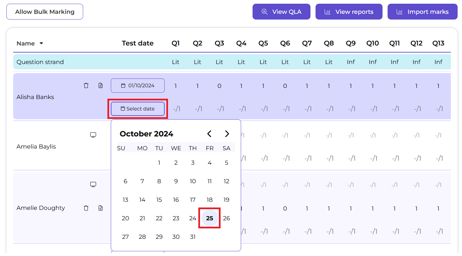Go back to the previous month
Viewport: 462px width, 256px height.
pos(209,133)
